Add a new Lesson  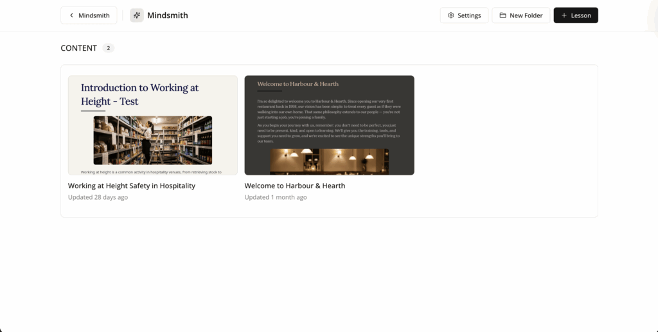576,15
